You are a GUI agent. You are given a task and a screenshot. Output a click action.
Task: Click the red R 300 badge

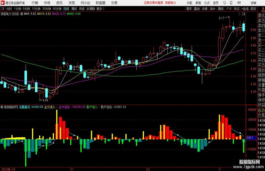point(263,10)
